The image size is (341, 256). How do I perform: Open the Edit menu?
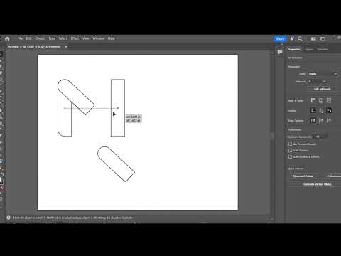coord(28,38)
